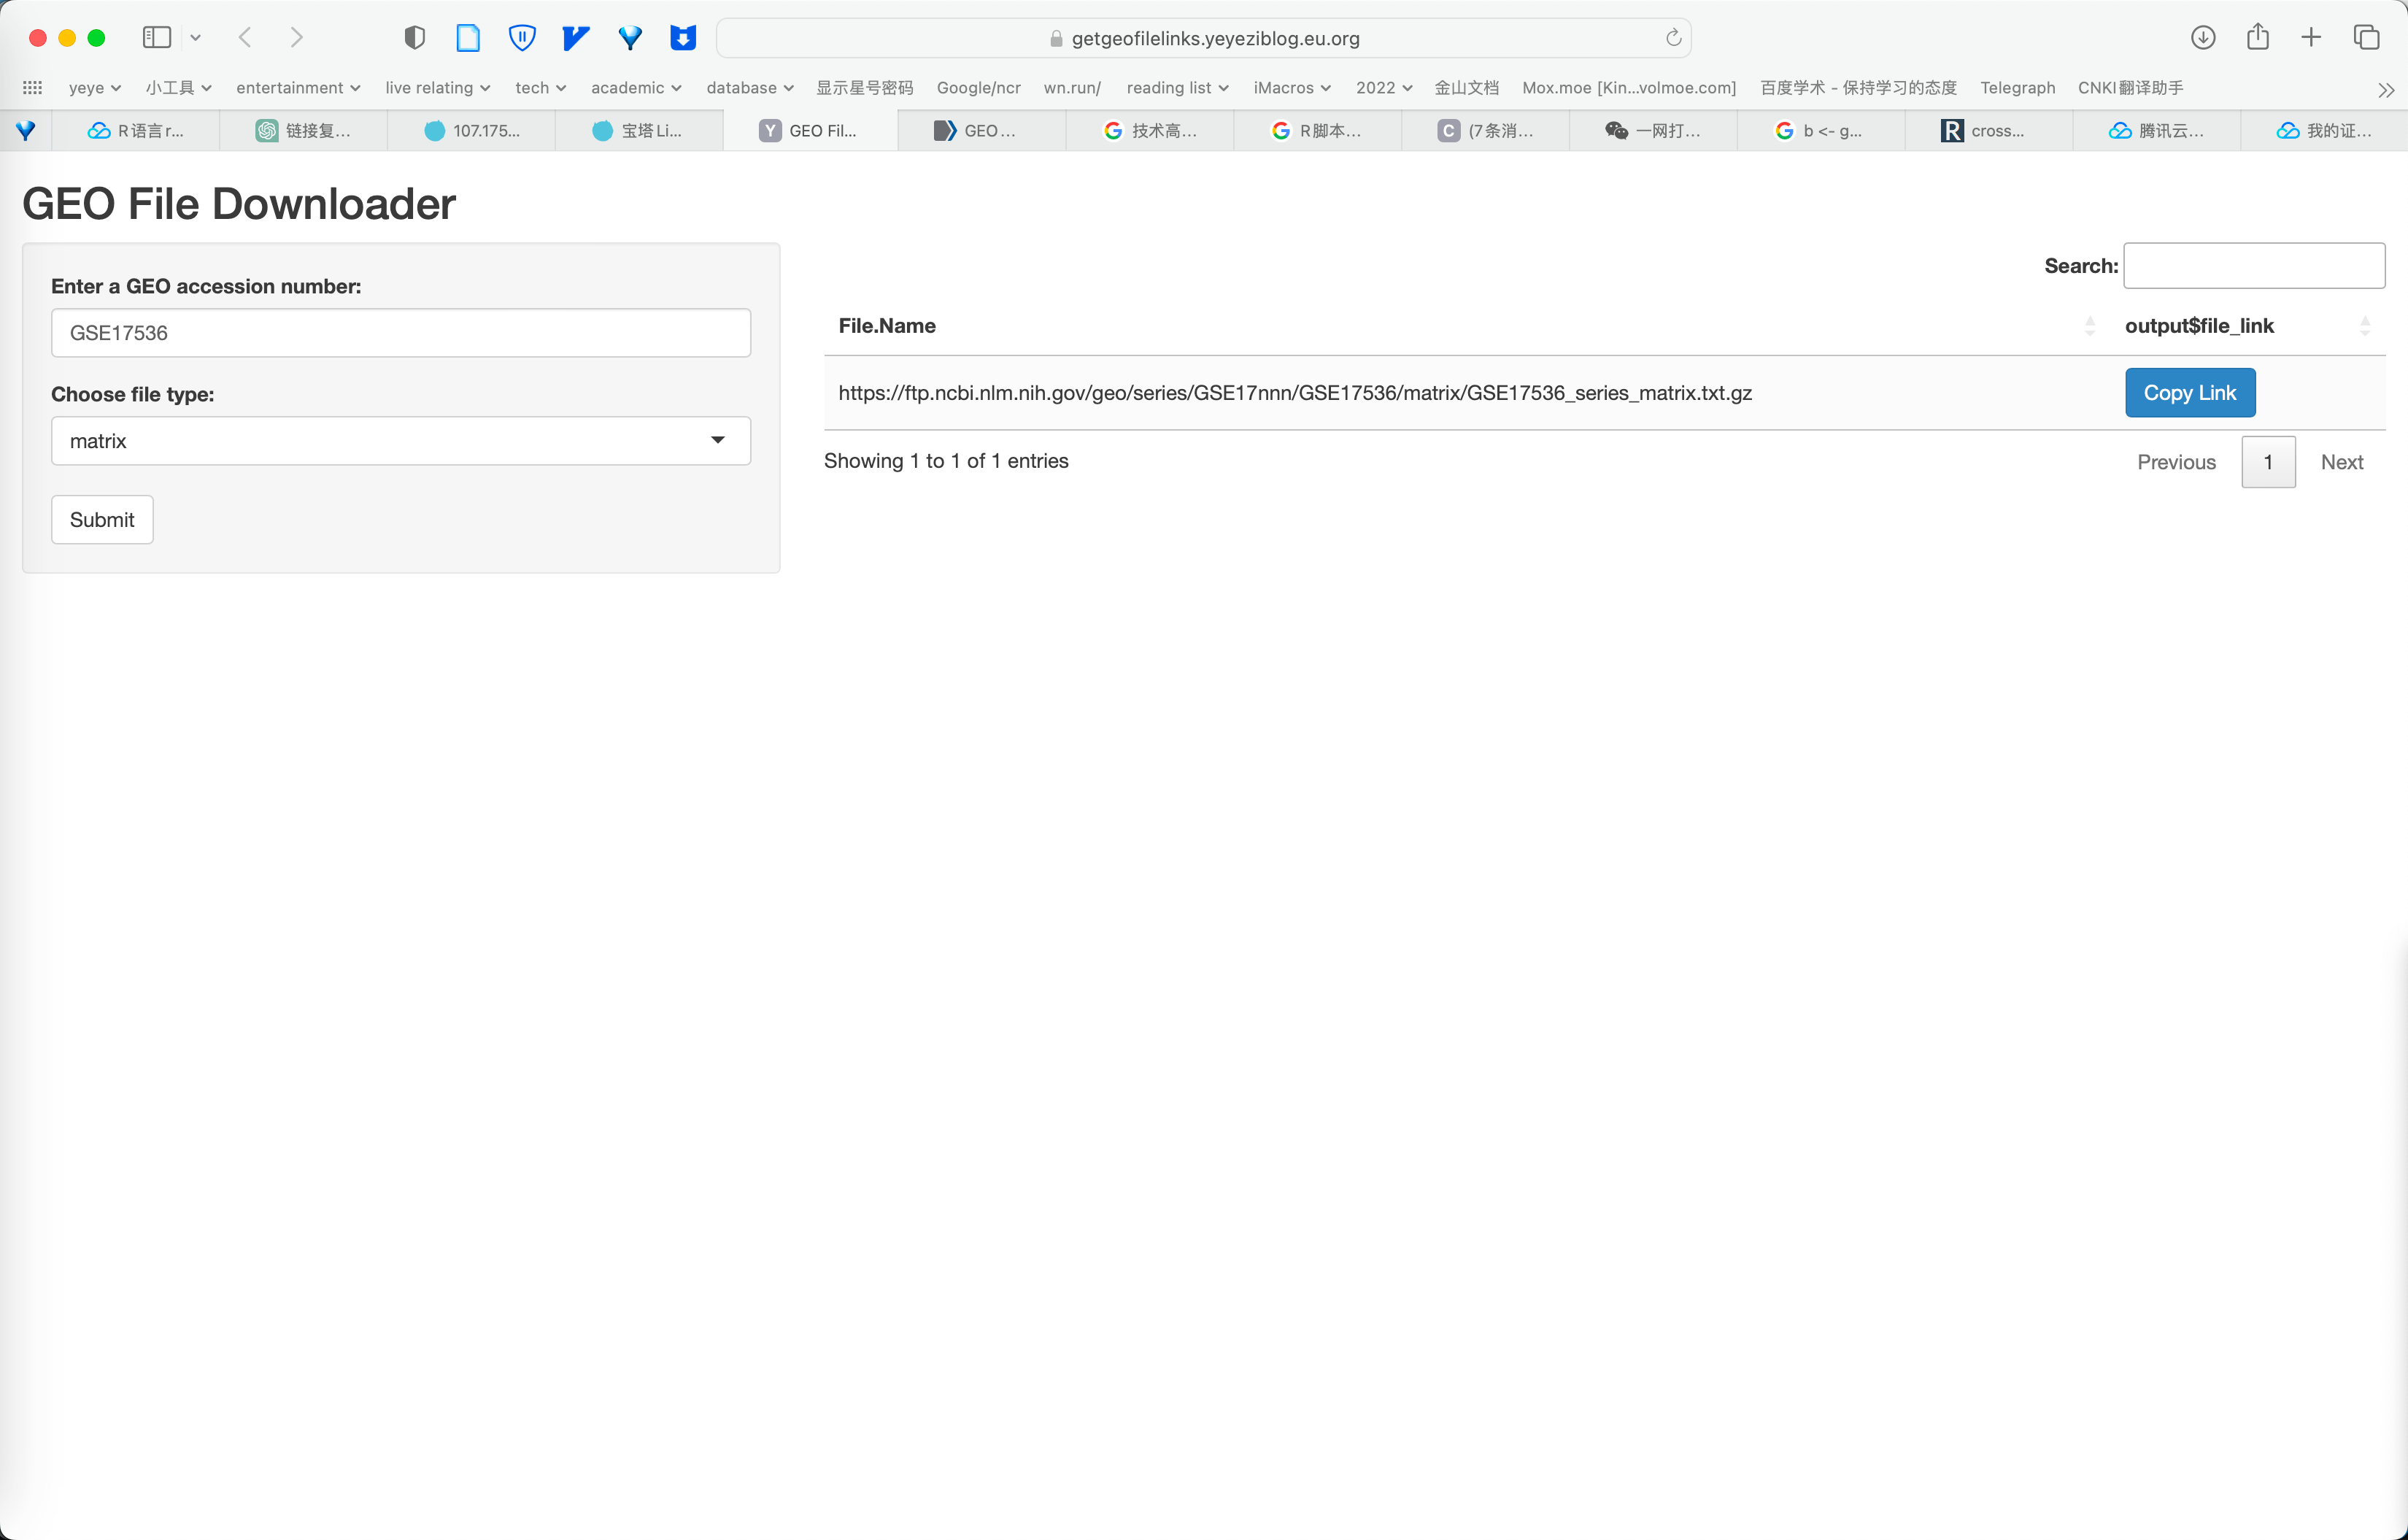
Task: Sort by the output$file_link column header
Action: (2248, 326)
